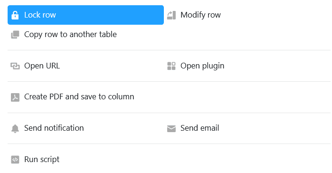Click the notification bell icon
The height and width of the screenshot is (173, 332).
click(x=15, y=129)
